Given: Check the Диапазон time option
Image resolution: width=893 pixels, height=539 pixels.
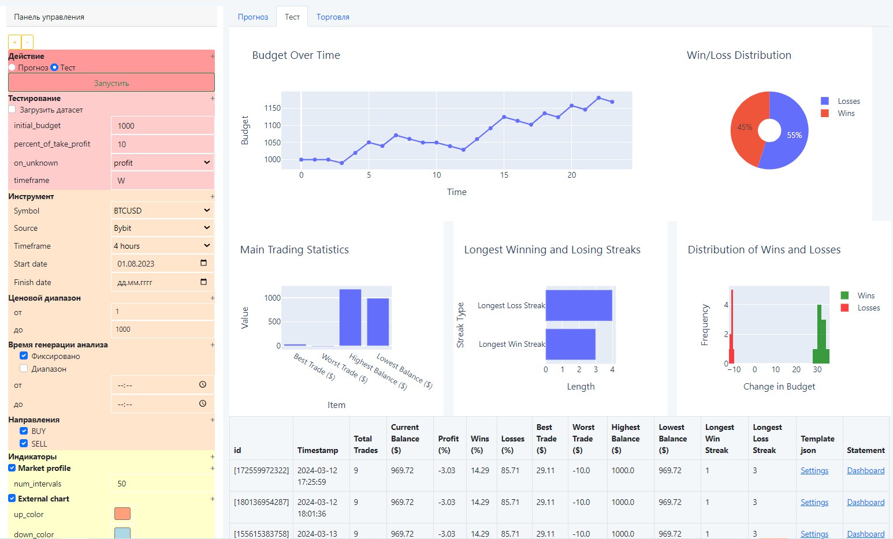Looking at the screenshot, I should [24, 368].
